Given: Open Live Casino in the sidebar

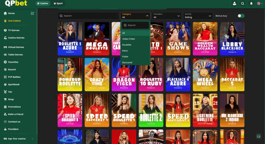Looking at the screenshot, I should [x=14, y=21].
